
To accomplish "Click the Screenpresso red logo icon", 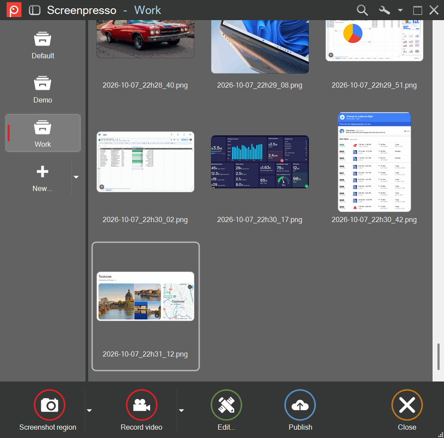I will coord(14,10).
